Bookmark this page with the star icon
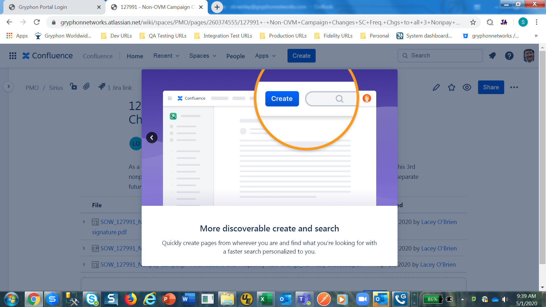This screenshot has height=307, width=546. 473,22
